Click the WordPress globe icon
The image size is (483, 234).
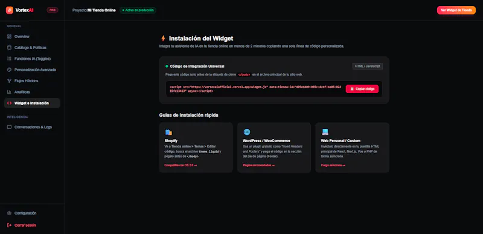pos(247,132)
